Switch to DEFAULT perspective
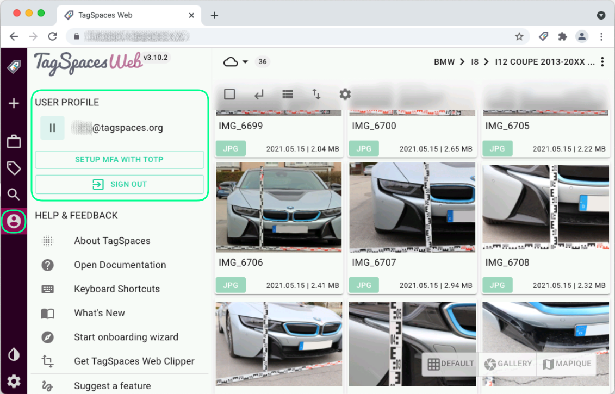Screen dimensions: 615x394 451,364
